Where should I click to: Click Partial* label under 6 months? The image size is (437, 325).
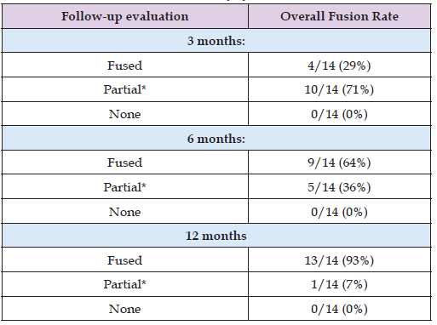point(124,187)
